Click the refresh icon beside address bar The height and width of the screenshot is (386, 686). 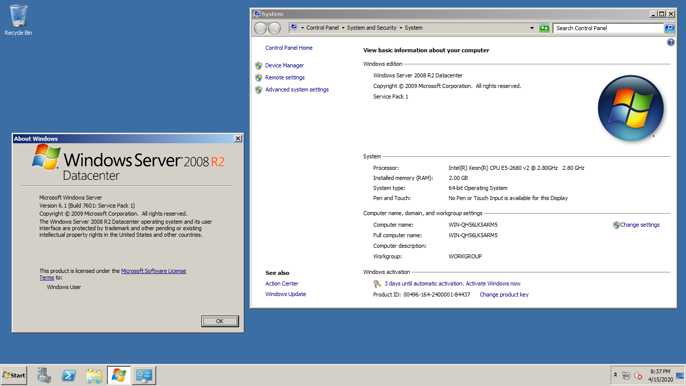(x=544, y=28)
